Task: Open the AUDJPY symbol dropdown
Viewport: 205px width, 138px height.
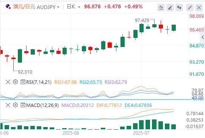Action: click(58, 7)
